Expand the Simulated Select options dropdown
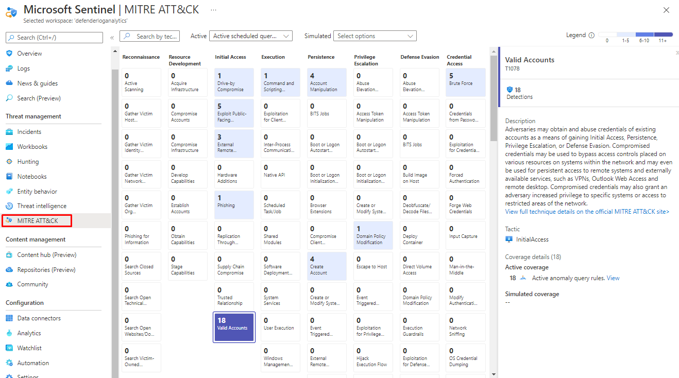679x378 pixels. (x=375, y=36)
